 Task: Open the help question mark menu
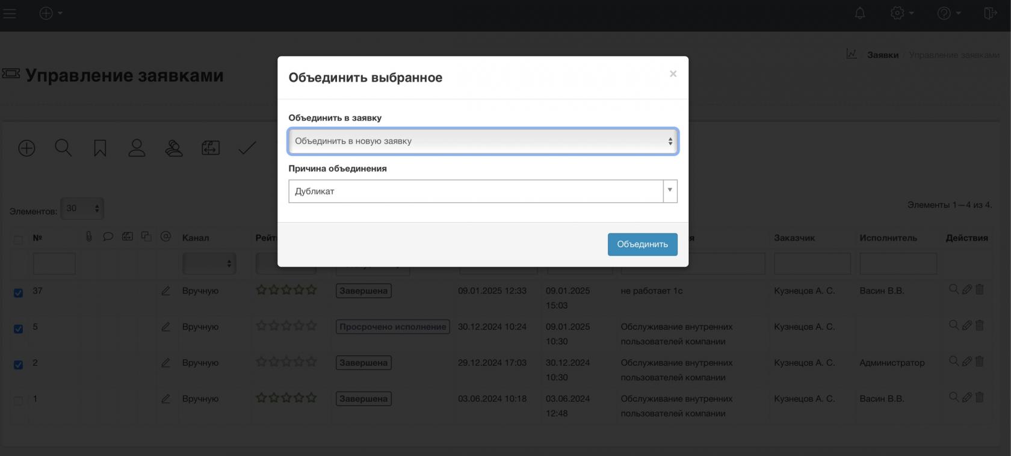948,13
